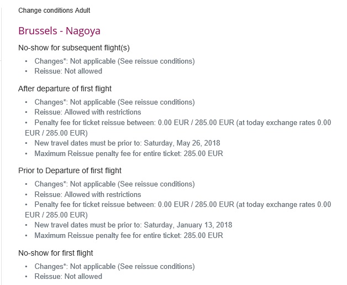Click the Changes line under first flight no-show
Image resolution: width=347 pixels, height=285 pixels.
114,266
